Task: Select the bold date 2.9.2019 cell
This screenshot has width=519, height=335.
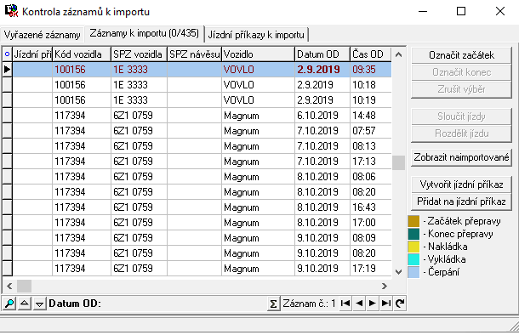Action: tap(322, 70)
